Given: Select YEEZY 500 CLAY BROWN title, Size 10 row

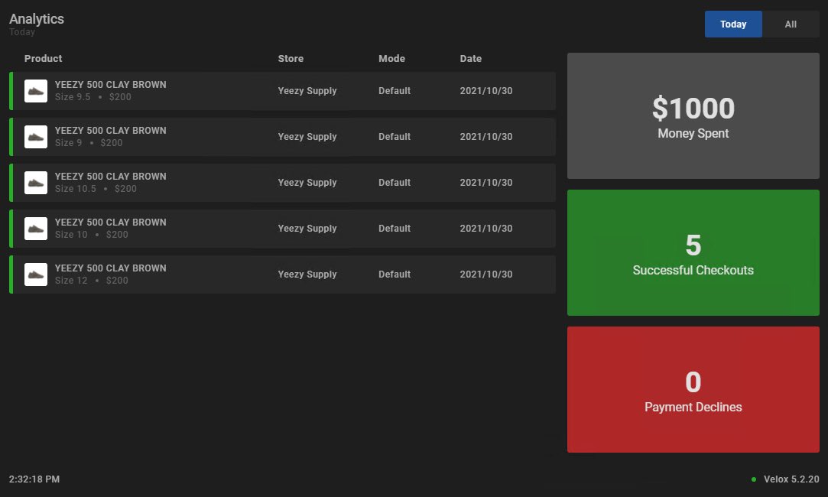Looking at the screenshot, I should click(110, 223).
